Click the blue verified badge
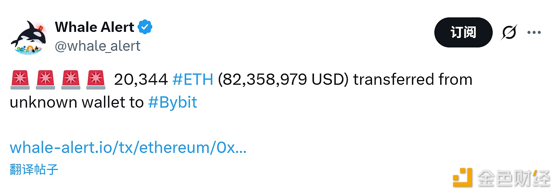This screenshot has height=192, width=555. click(145, 27)
